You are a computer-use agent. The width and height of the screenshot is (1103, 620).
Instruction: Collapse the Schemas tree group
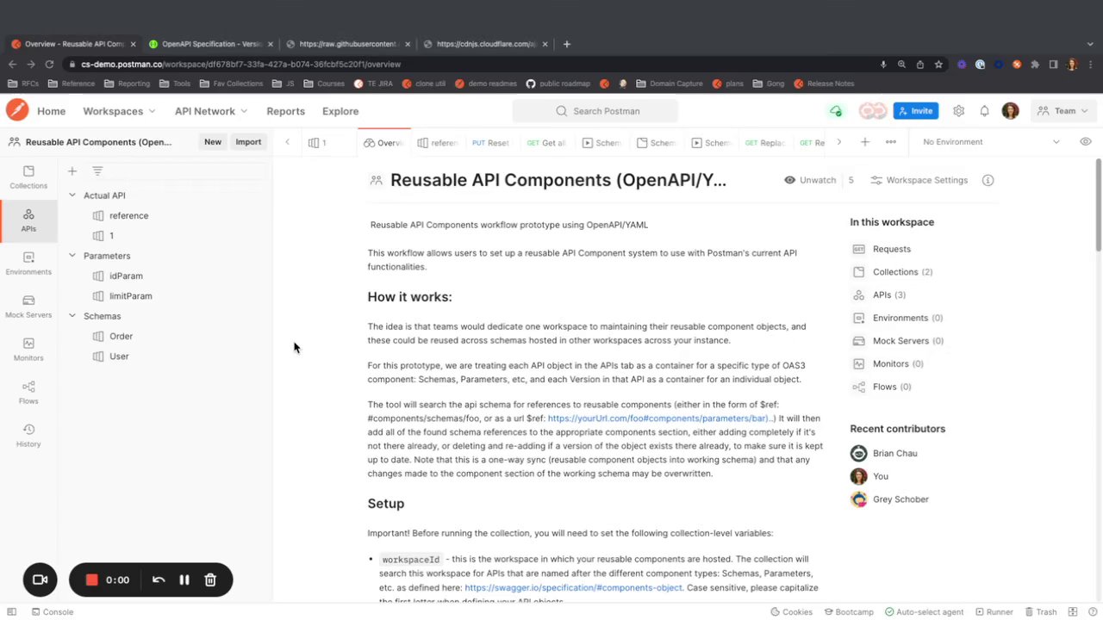point(72,316)
